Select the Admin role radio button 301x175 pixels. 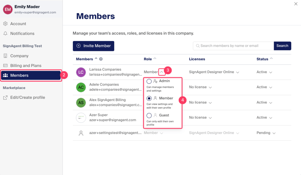click(149, 81)
